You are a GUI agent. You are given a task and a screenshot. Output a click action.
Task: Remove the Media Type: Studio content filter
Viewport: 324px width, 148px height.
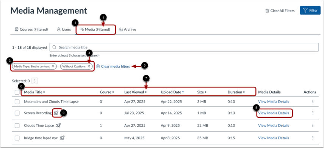(53, 67)
